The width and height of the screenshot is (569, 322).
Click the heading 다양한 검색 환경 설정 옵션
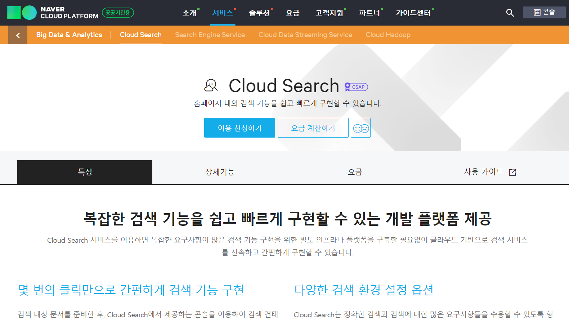[x=364, y=290]
